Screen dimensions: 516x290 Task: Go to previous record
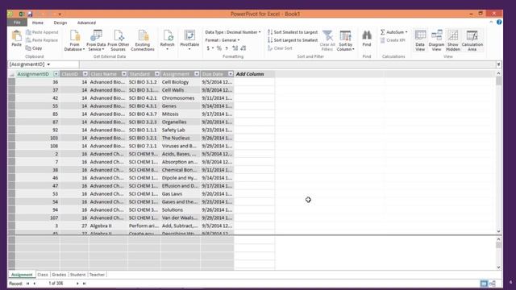(35, 284)
